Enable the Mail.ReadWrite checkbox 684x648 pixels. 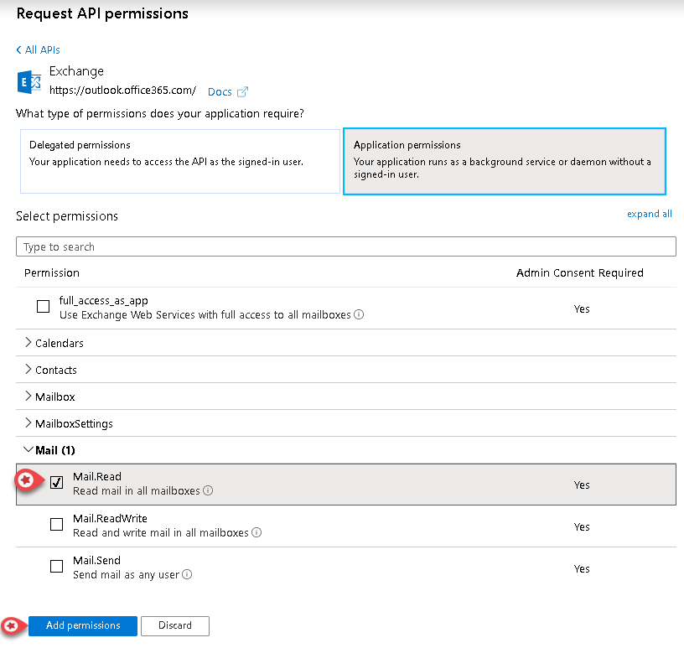tap(57, 525)
